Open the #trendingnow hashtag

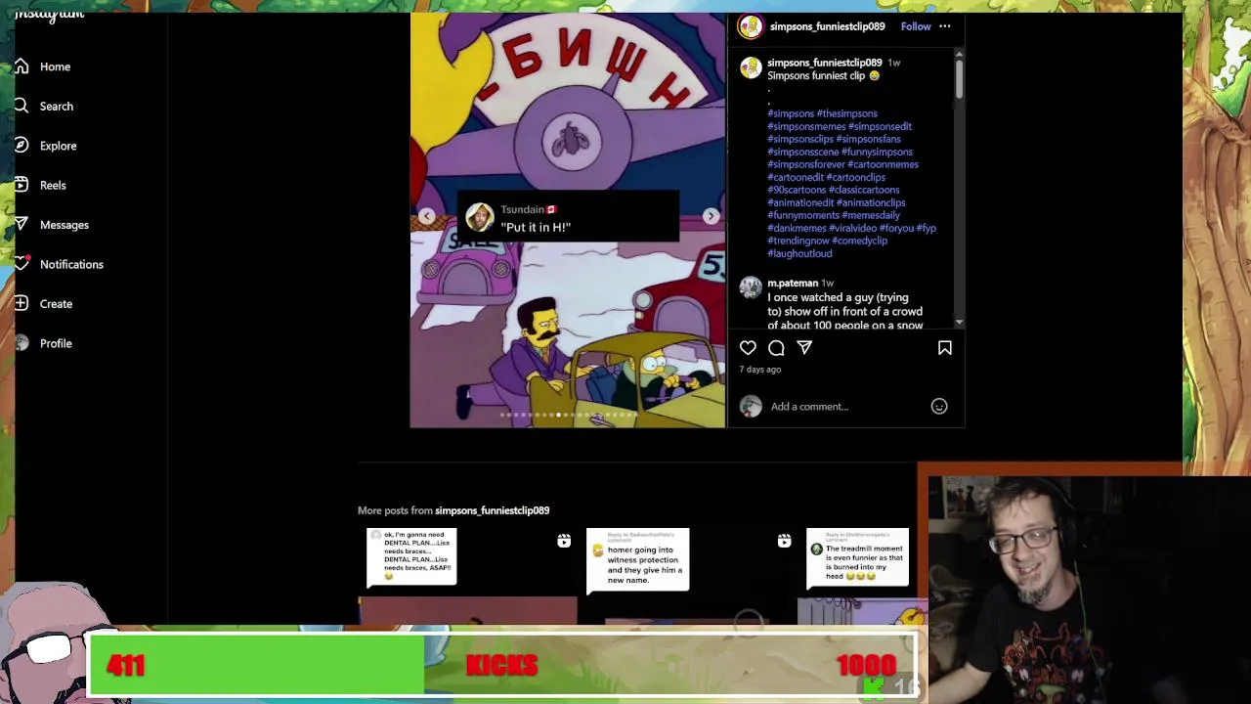(x=798, y=241)
